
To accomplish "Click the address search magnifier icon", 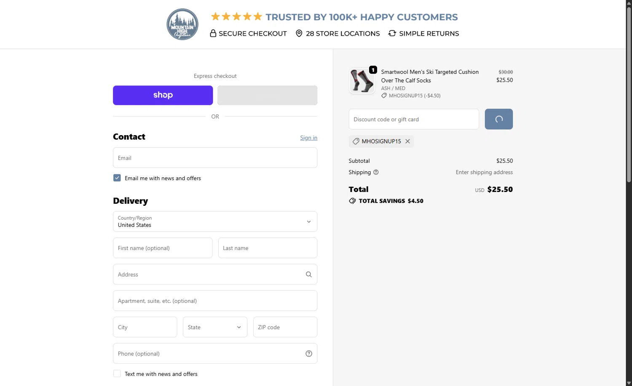I will pos(309,274).
